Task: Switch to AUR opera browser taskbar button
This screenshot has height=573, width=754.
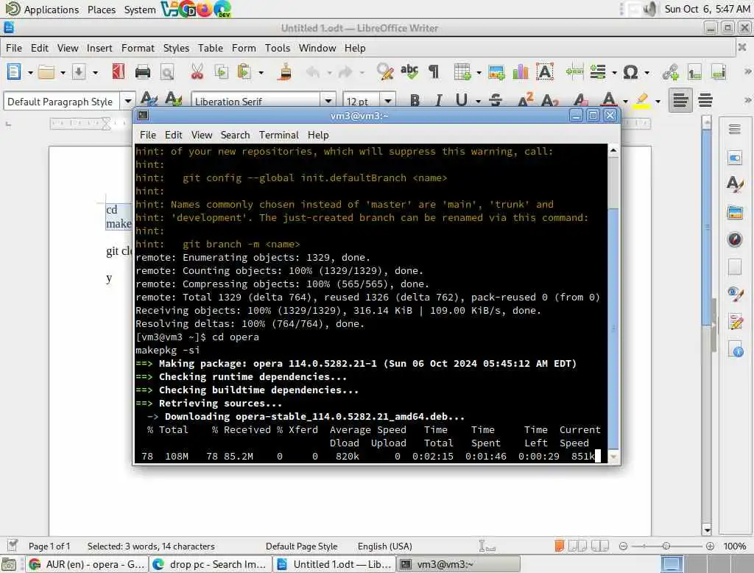Action: pyautogui.click(x=87, y=564)
